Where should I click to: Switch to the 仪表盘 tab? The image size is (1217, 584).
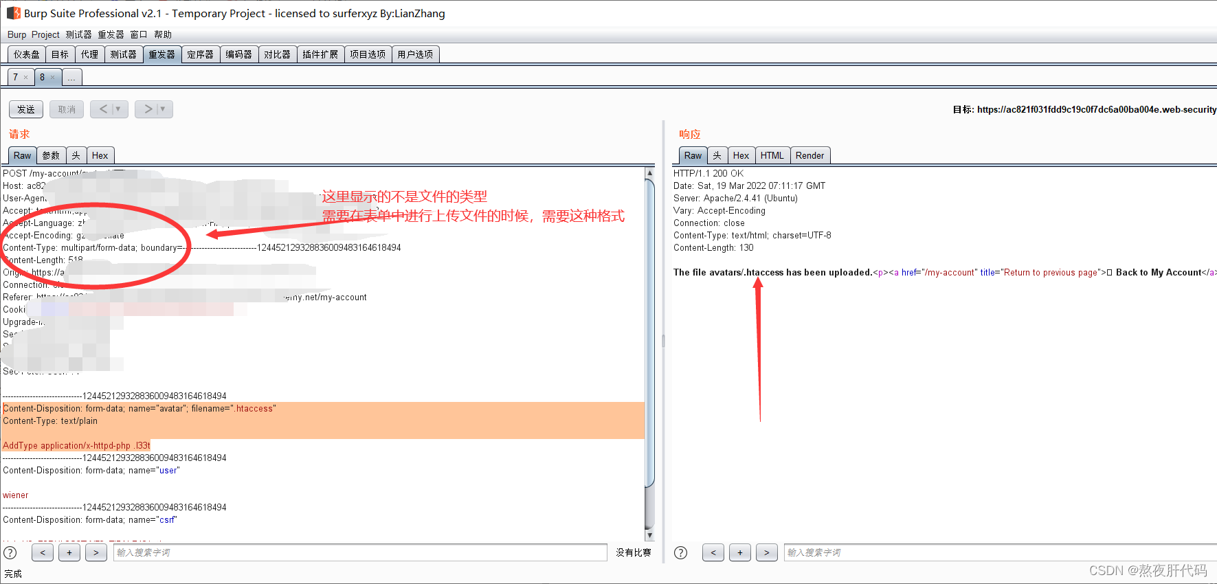[x=27, y=54]
